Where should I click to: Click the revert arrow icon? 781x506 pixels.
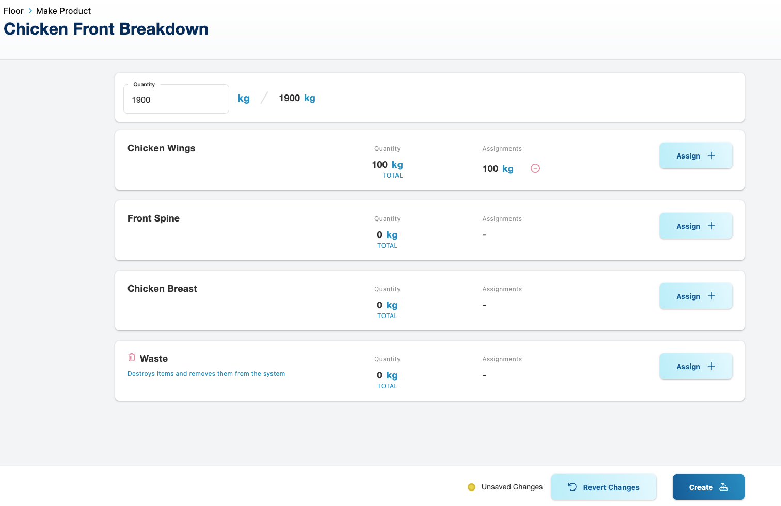coord(572,486)
